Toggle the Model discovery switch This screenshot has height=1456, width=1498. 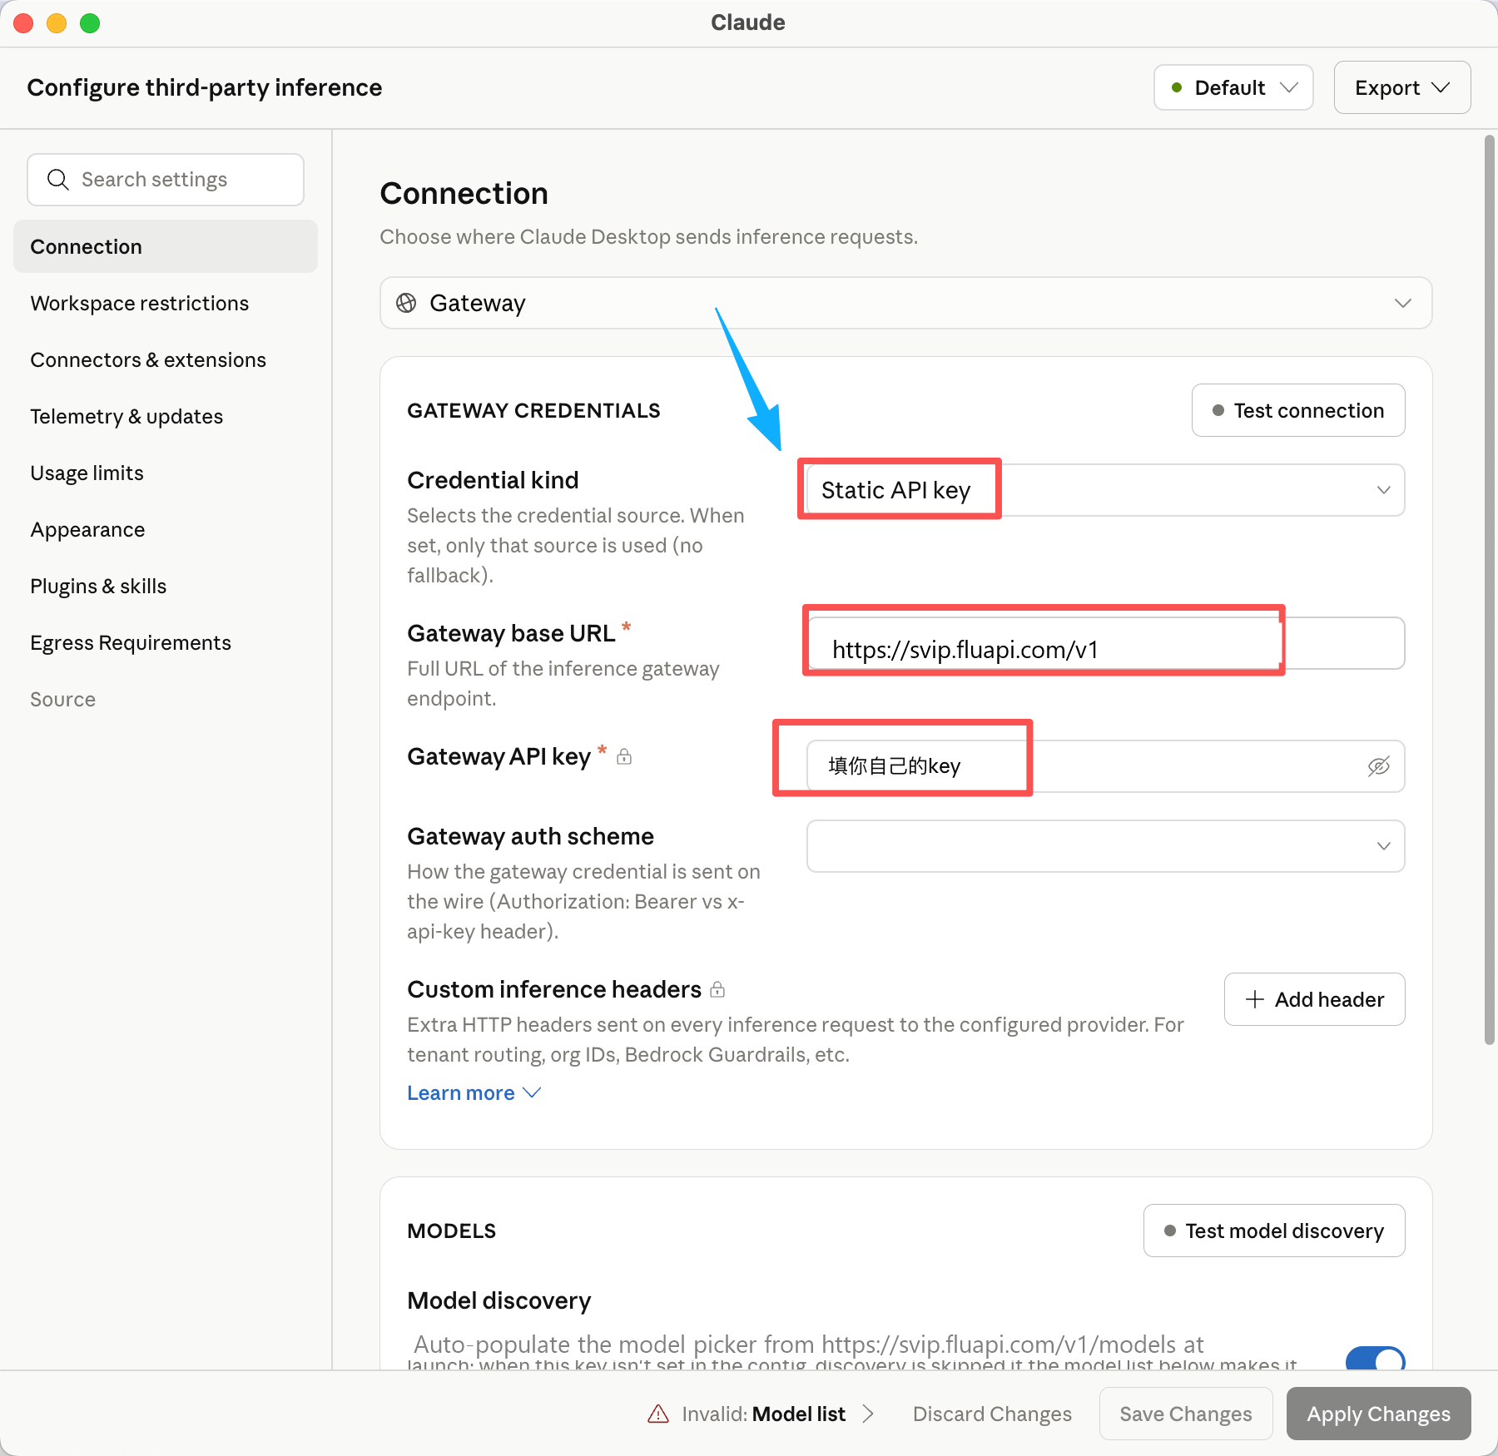(x=1375, y=1358)
